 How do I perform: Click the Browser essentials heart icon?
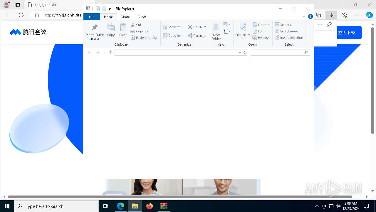click(x=344, y=15)
